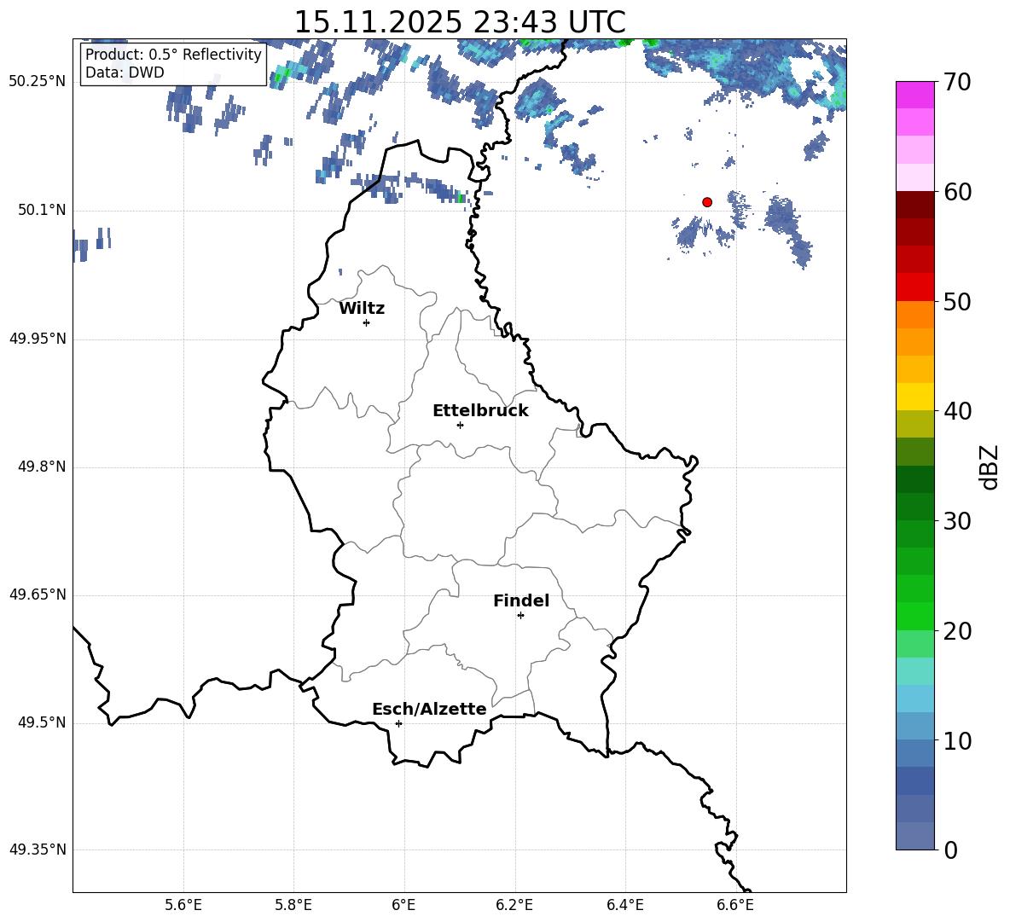
Task: Click the 49.65°N latitude label
Action: (38, 594)
